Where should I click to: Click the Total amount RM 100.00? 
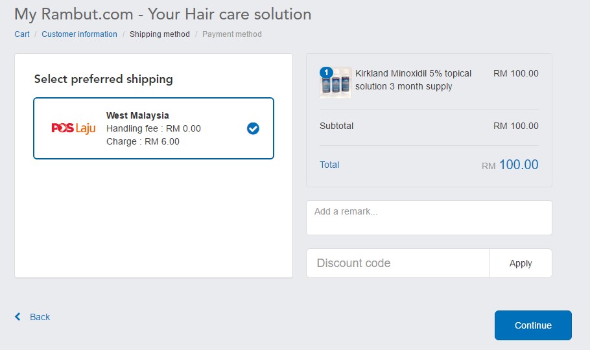[510, 165]
